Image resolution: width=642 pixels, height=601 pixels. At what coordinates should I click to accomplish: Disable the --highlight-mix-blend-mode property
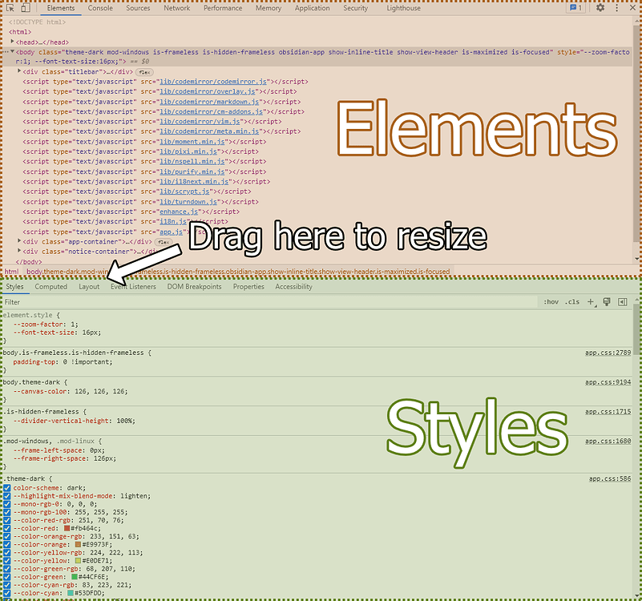click(8, 495)
